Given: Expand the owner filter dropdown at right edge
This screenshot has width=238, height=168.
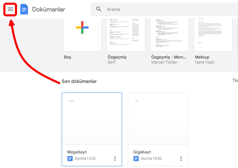Looking at the screenshot, I should [235, 81].
